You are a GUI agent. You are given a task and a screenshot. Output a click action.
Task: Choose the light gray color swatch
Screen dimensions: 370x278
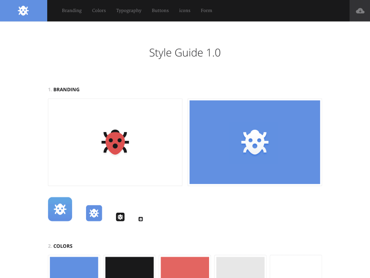click(x=240, y=267)
